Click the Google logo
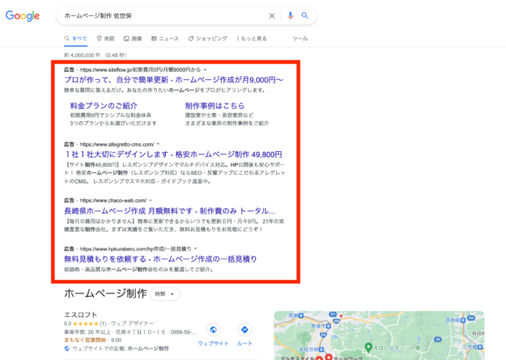The height and width of the screenshot is (360, 506). pyautogui.click(x=23, y=16)
